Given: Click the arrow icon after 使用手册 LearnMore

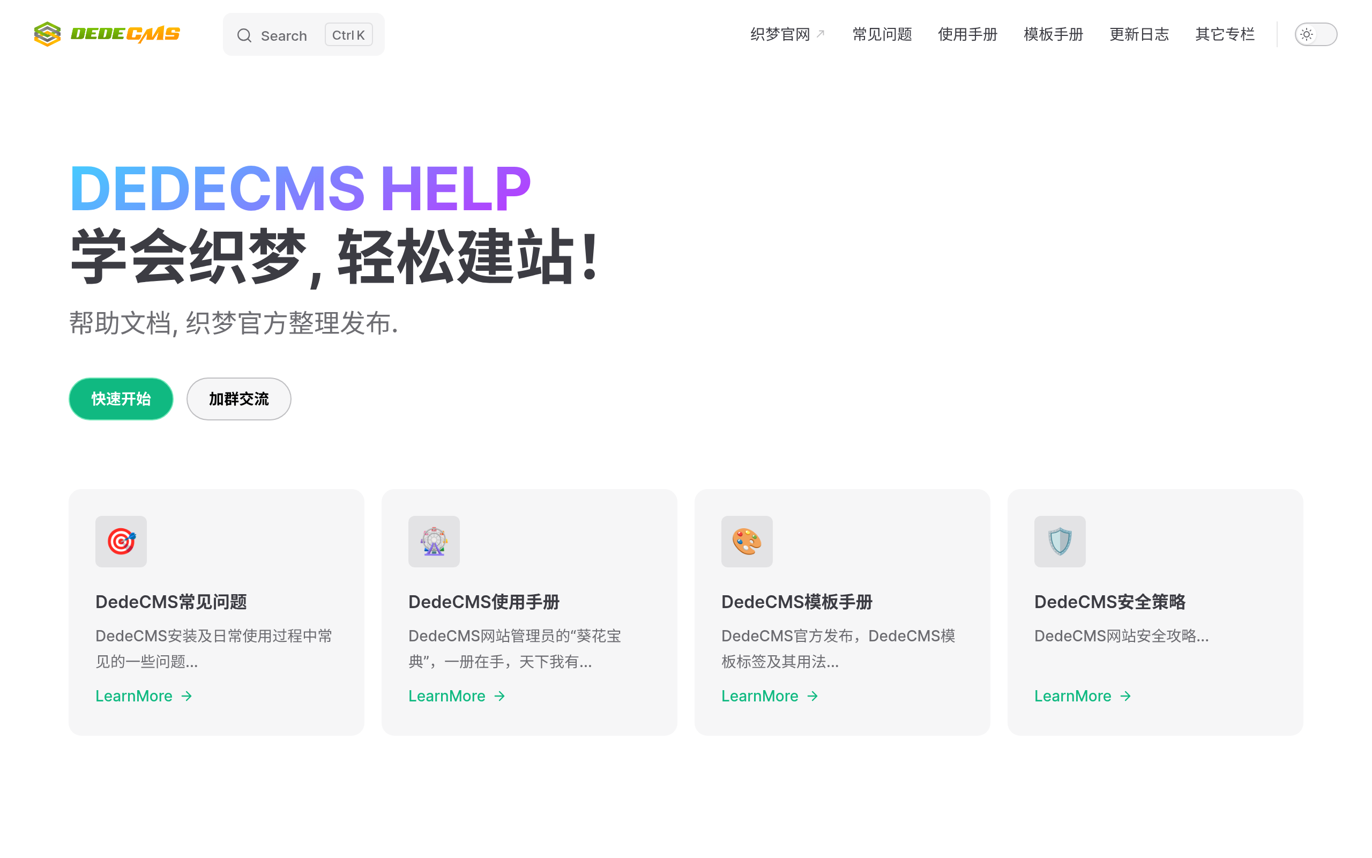Looking at the screenshot, I should pyautogui.click(x=499, y=696).
